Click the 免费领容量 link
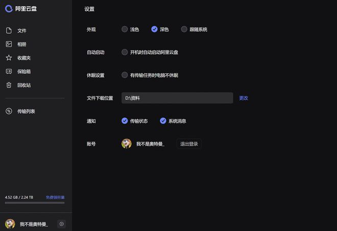The image size is (337, 231). tap(55, 197)
